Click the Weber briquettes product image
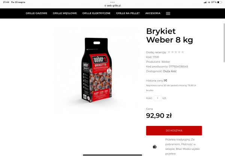 [x=97, y=70]
